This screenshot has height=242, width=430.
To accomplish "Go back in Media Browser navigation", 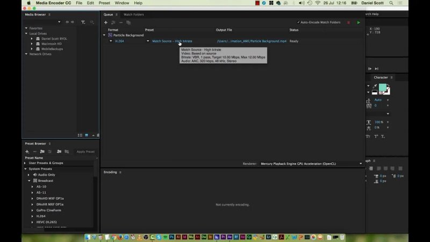I will (x=67, y=22).
